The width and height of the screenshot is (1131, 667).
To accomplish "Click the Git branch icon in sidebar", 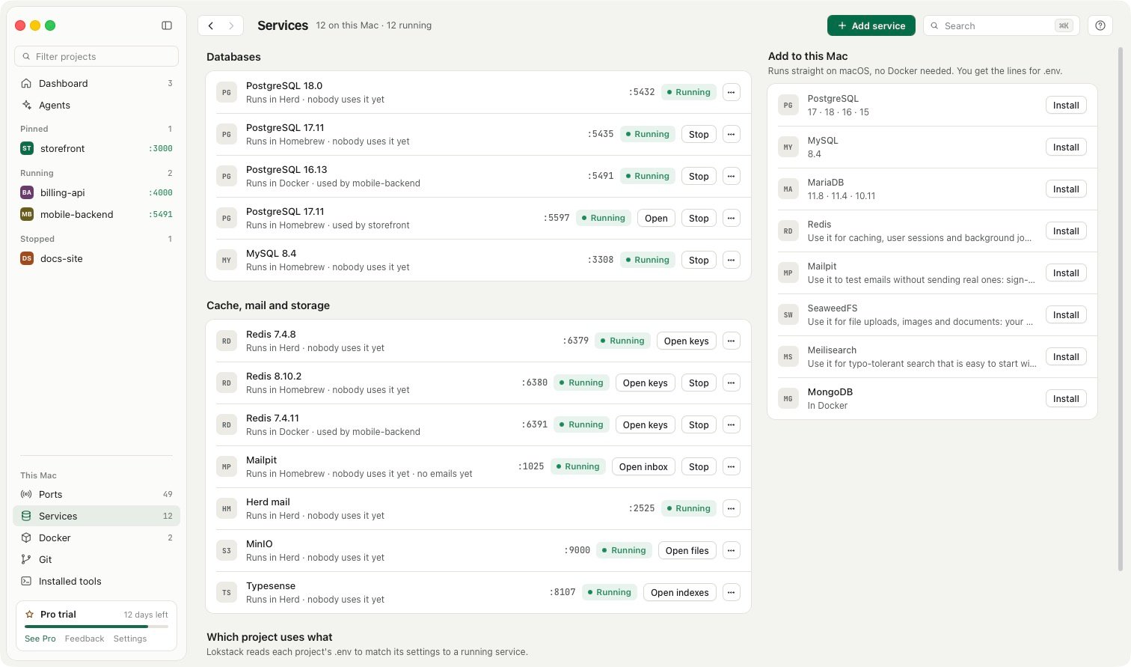I will [26, 559].
